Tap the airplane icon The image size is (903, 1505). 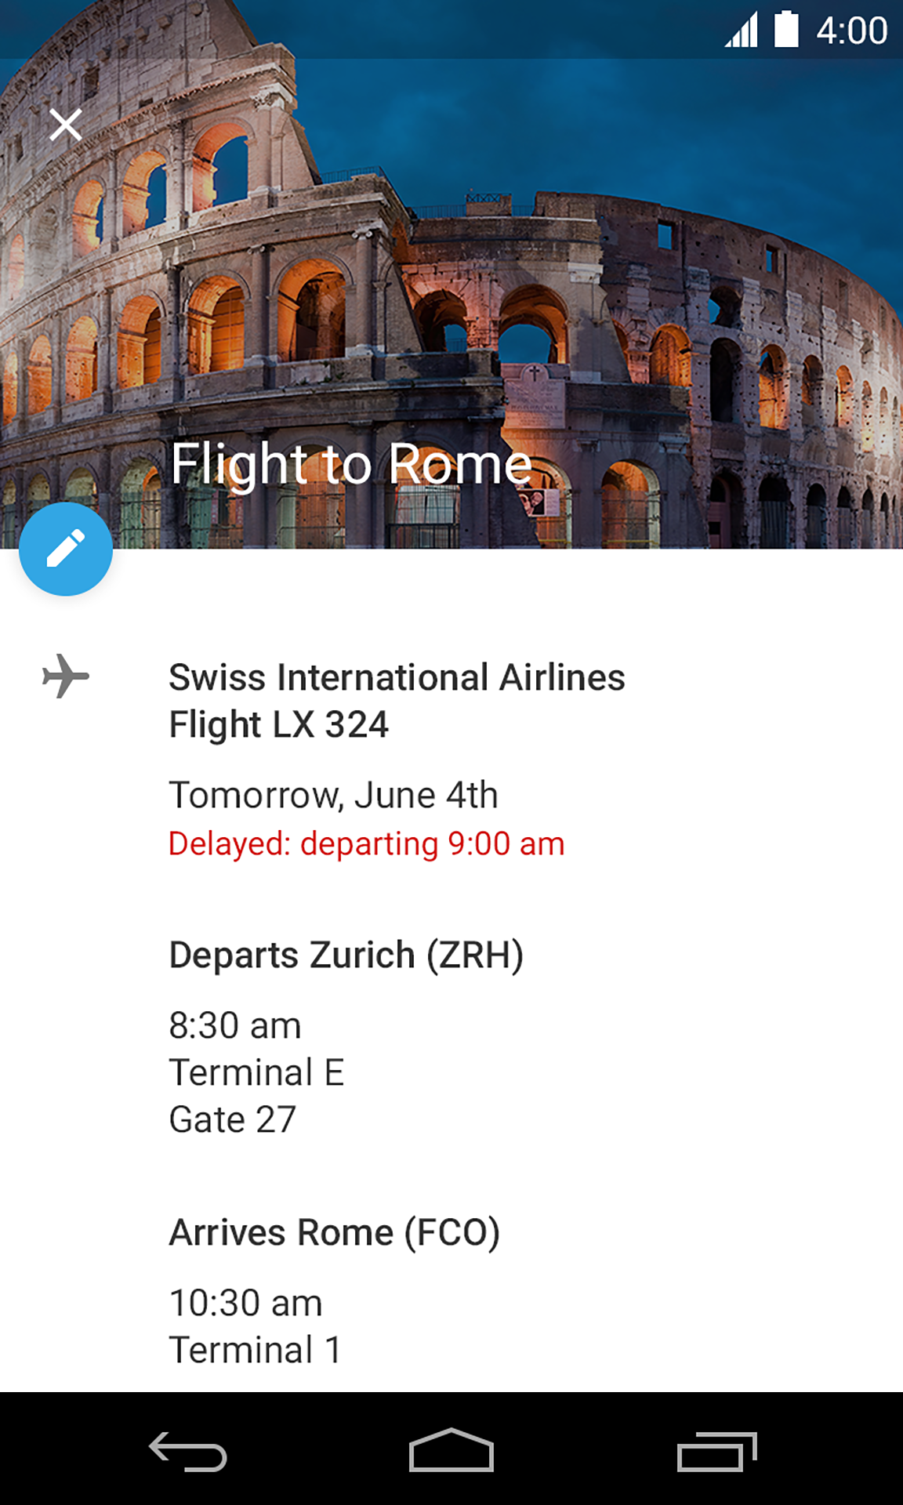pos(66,676)
